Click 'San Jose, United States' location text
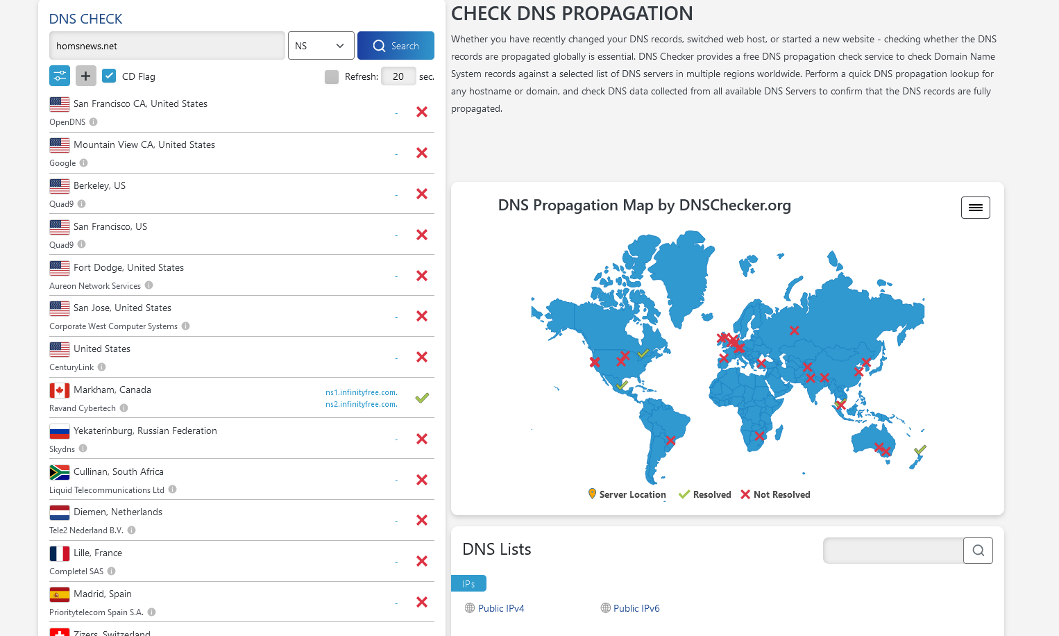This screenshot has width=1059, height=636. (122, 308)
